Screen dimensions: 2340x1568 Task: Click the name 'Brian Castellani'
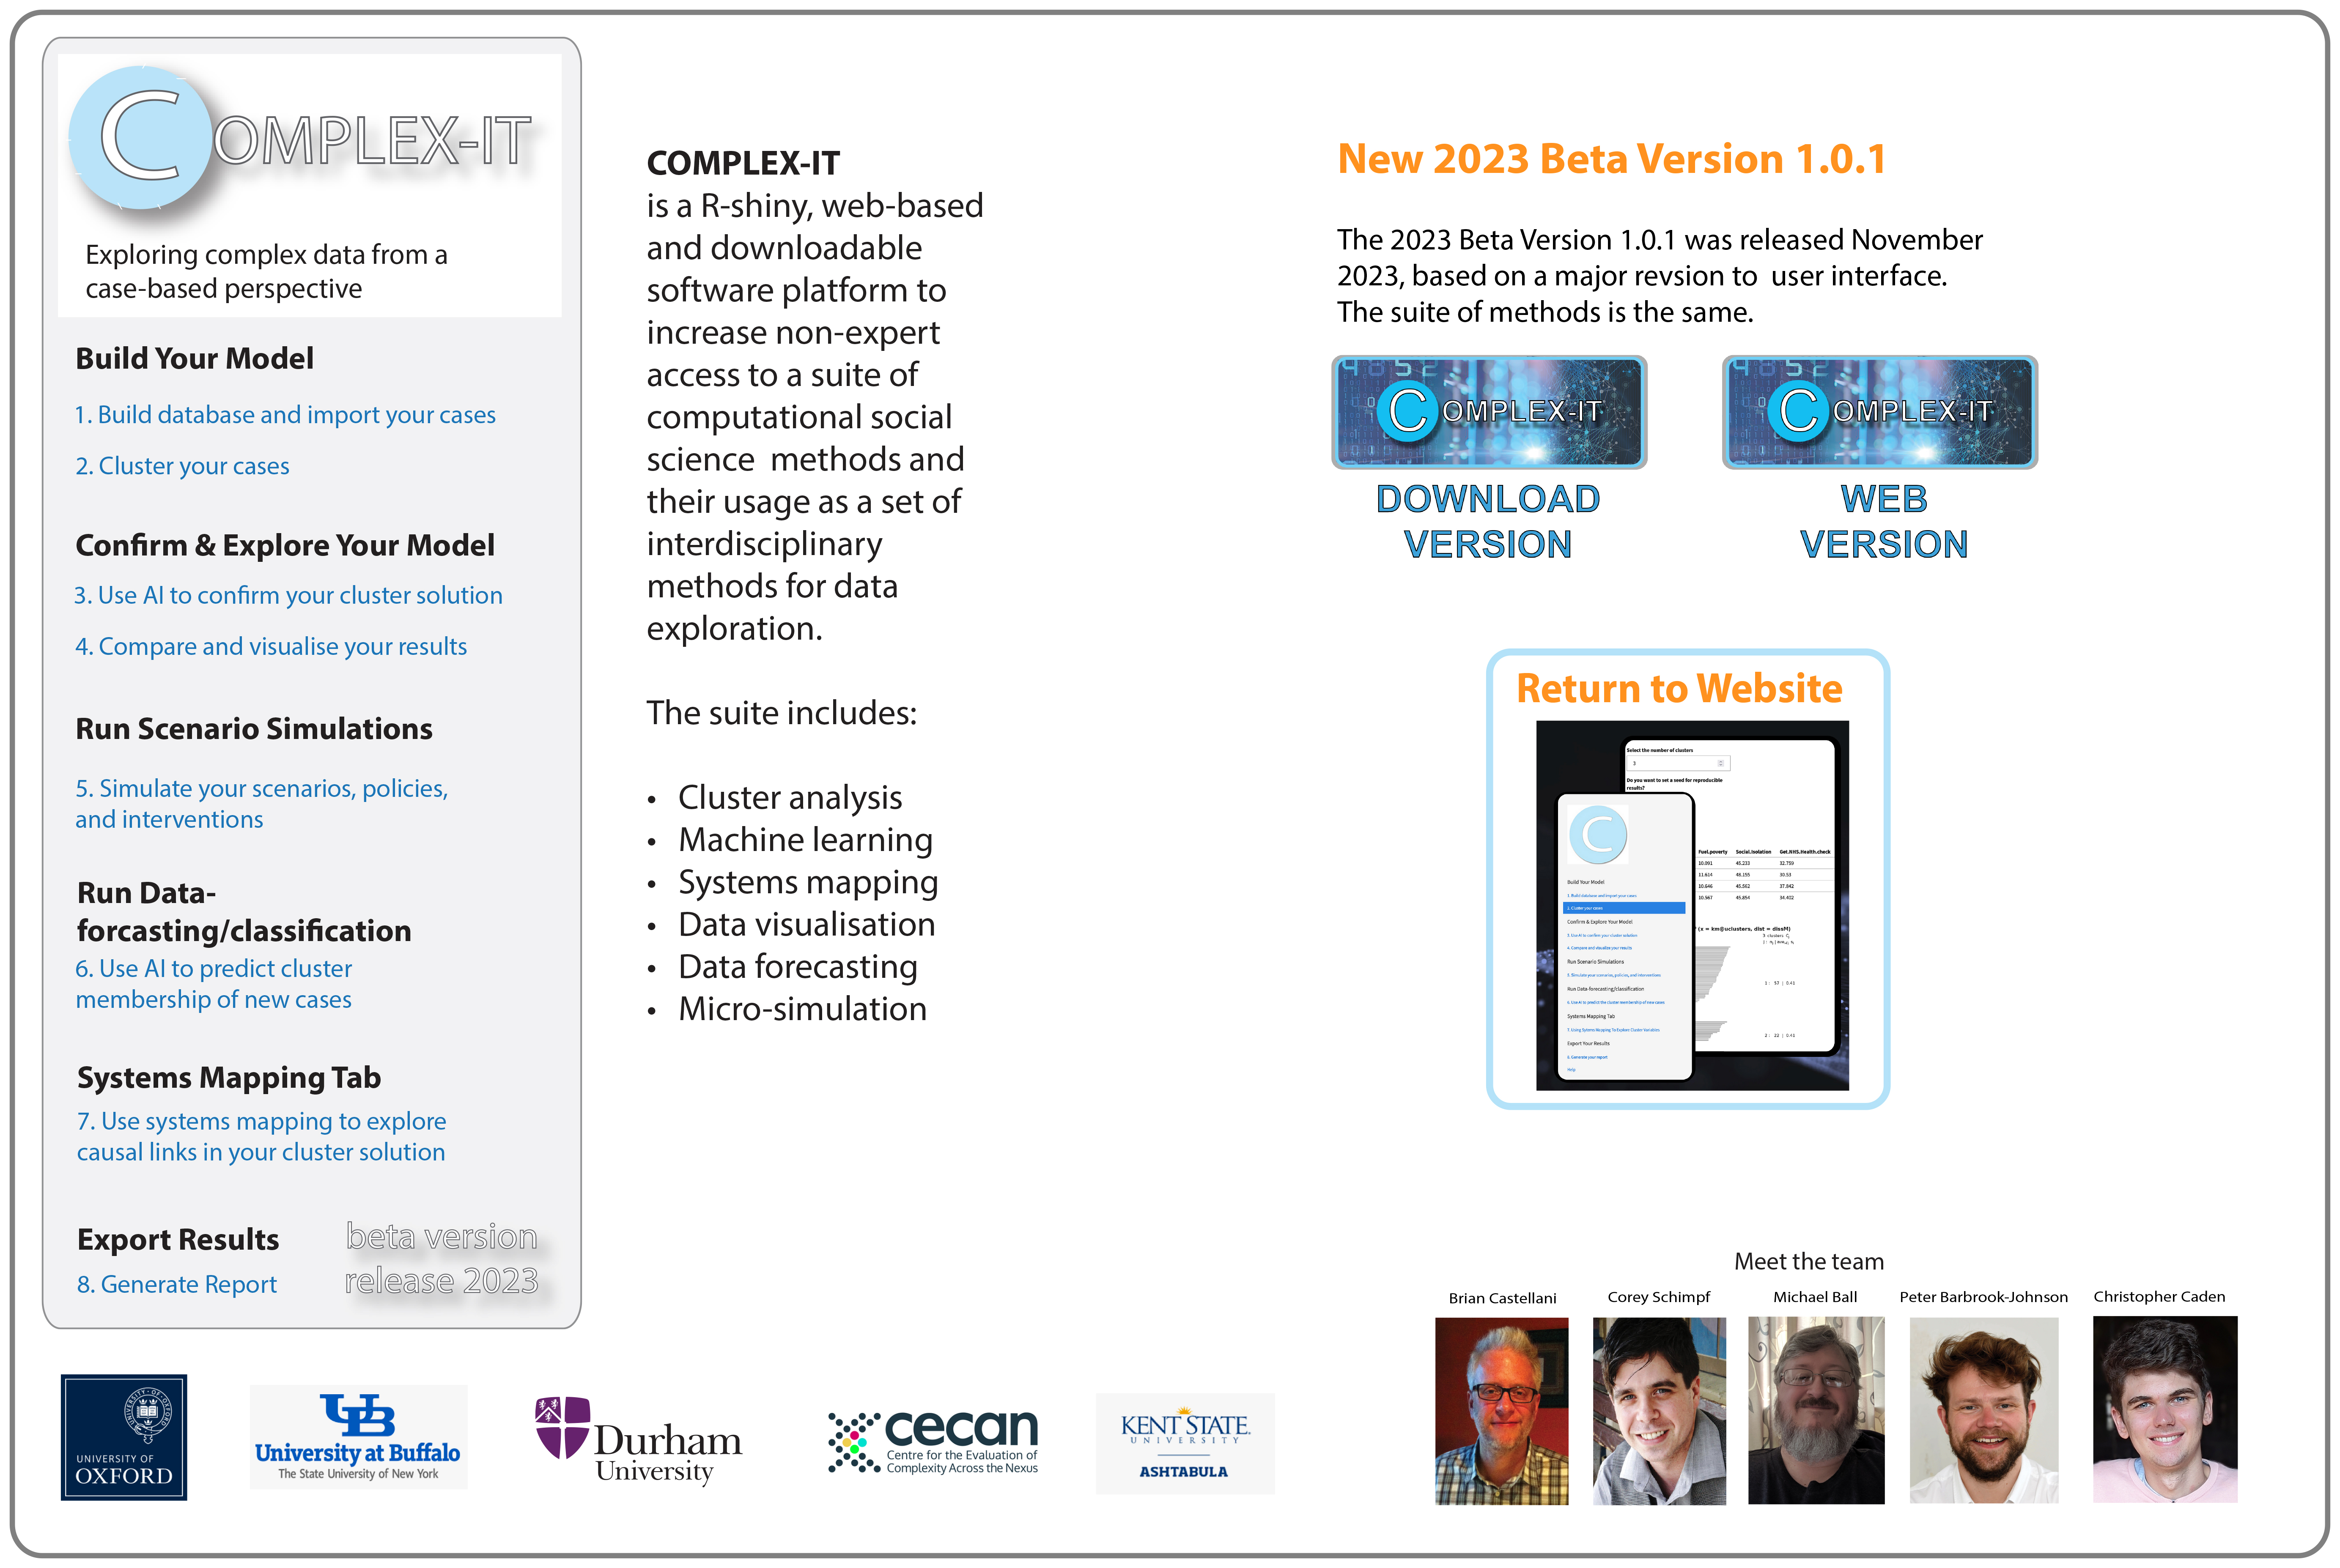point(1503,1298)
